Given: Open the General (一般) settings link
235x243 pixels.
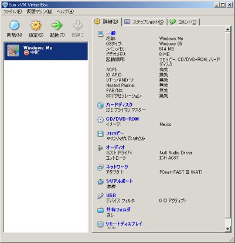Looking at the screenshot, I should pyautogui.click(x=111, y=33).
